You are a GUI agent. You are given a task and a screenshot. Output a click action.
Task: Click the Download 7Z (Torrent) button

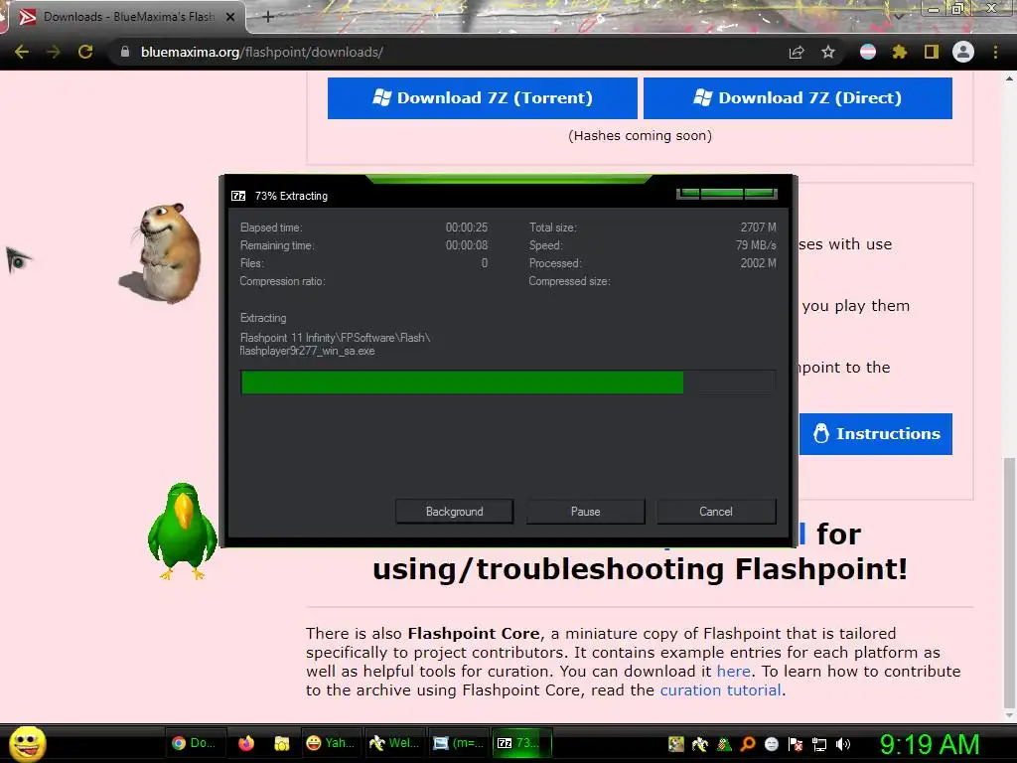pyautogui.click(x=482, y=98)
